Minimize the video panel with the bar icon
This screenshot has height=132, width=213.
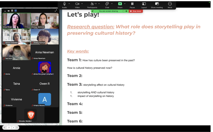(x=5, y=11)
